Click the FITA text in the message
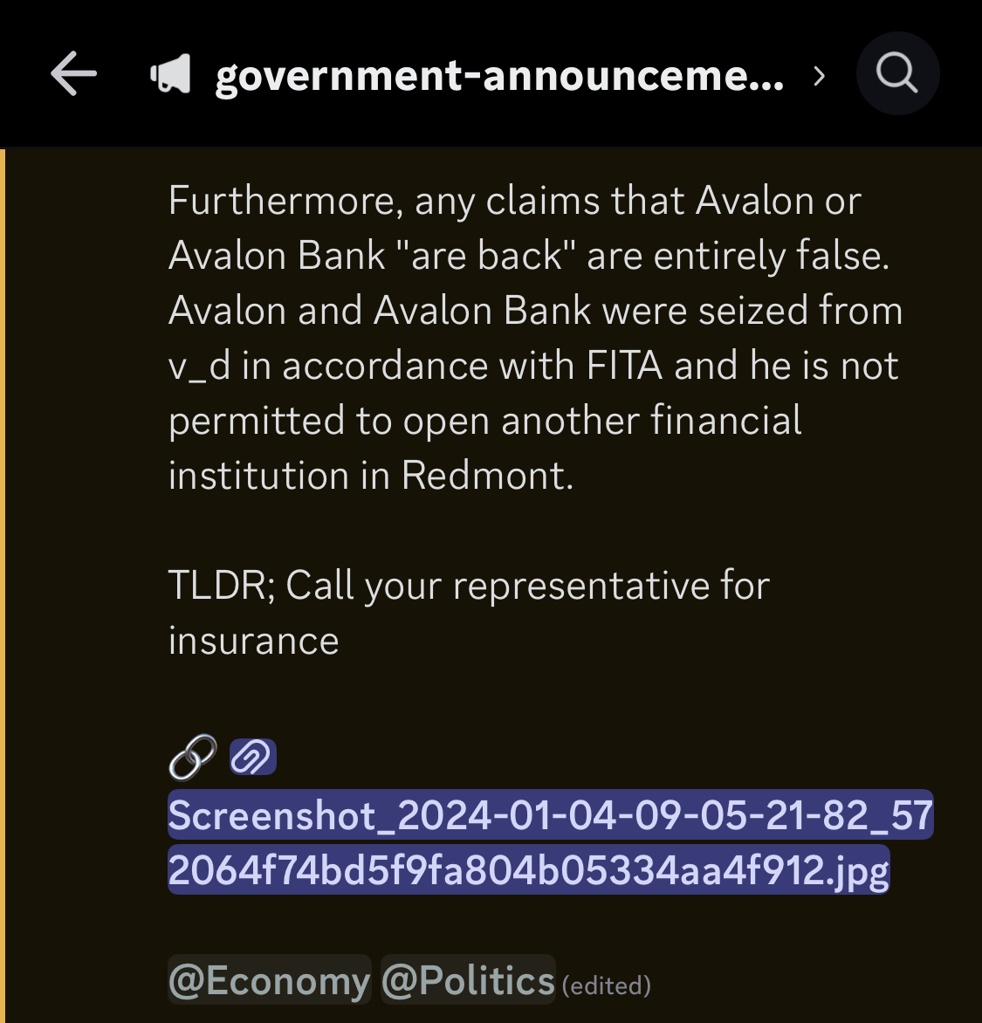 (x=624, y=365)
